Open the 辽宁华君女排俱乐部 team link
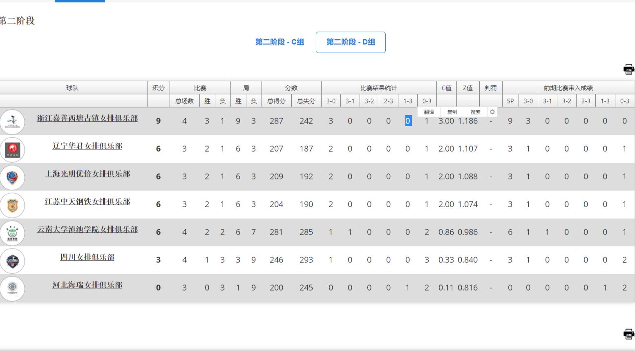635x351 pixels. tap(87, 146)
